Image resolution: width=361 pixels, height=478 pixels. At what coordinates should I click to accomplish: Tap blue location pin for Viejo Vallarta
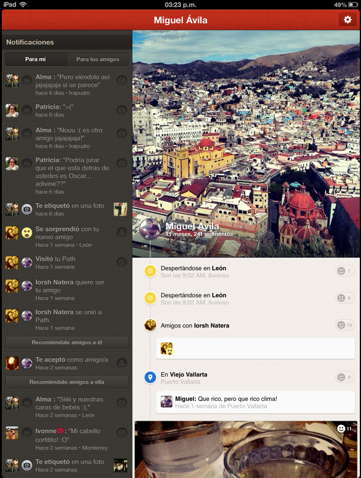click(150, 378)
